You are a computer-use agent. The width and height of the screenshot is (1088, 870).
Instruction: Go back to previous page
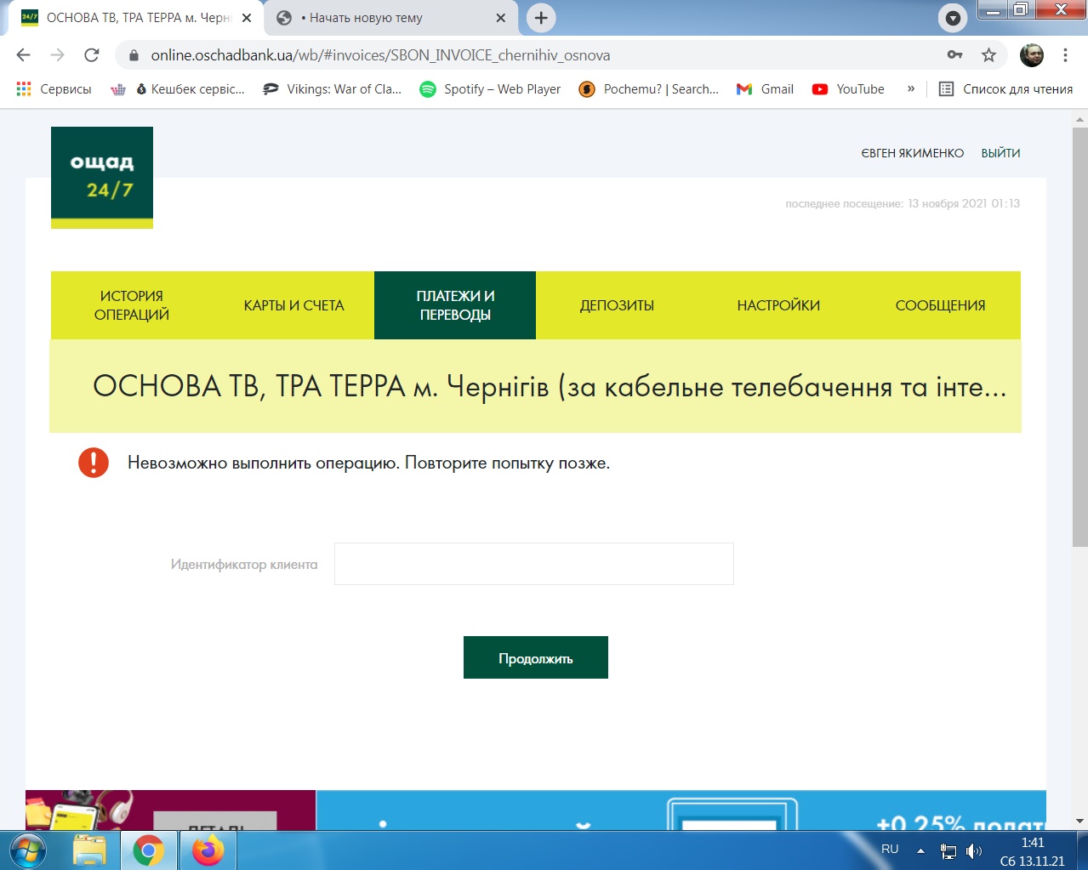click(24, 55)
